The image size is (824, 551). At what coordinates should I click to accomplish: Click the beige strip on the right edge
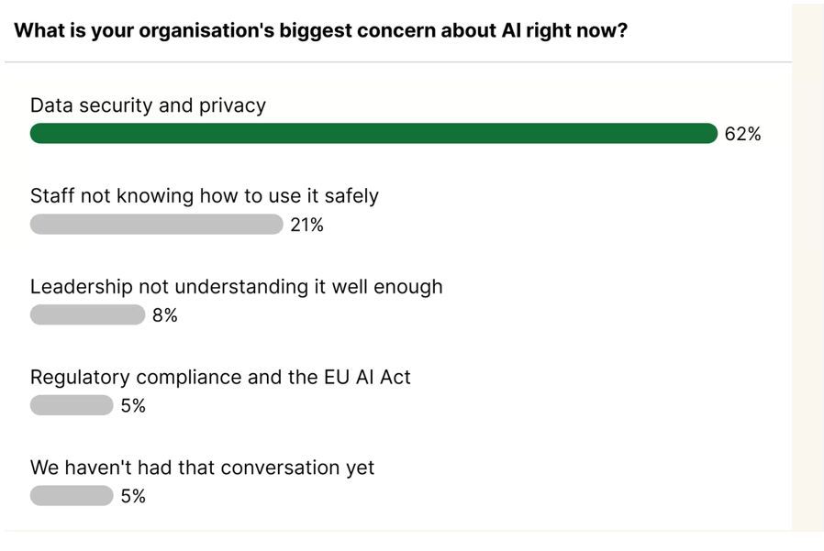click(x=807, y=275)
